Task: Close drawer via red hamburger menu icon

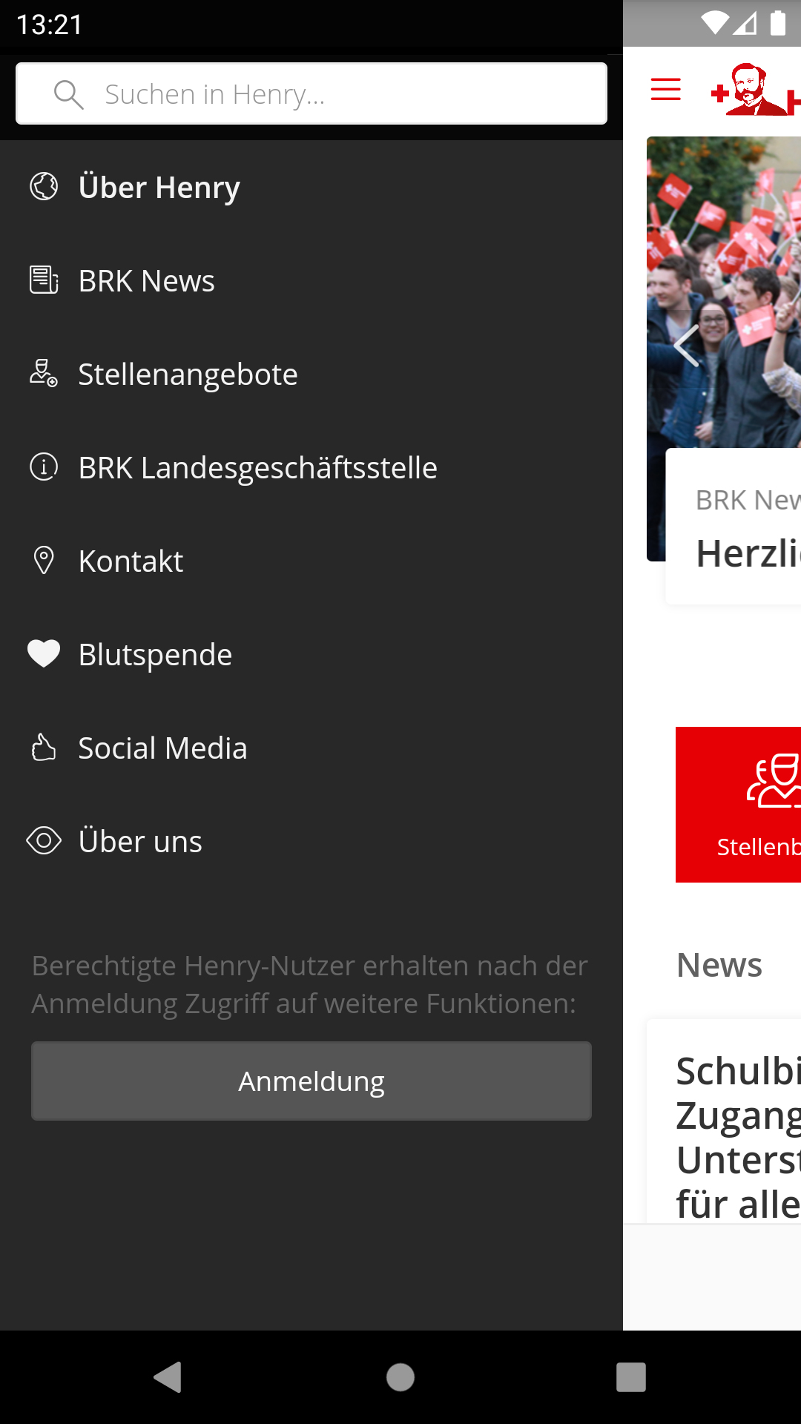Action: (665, 90)
